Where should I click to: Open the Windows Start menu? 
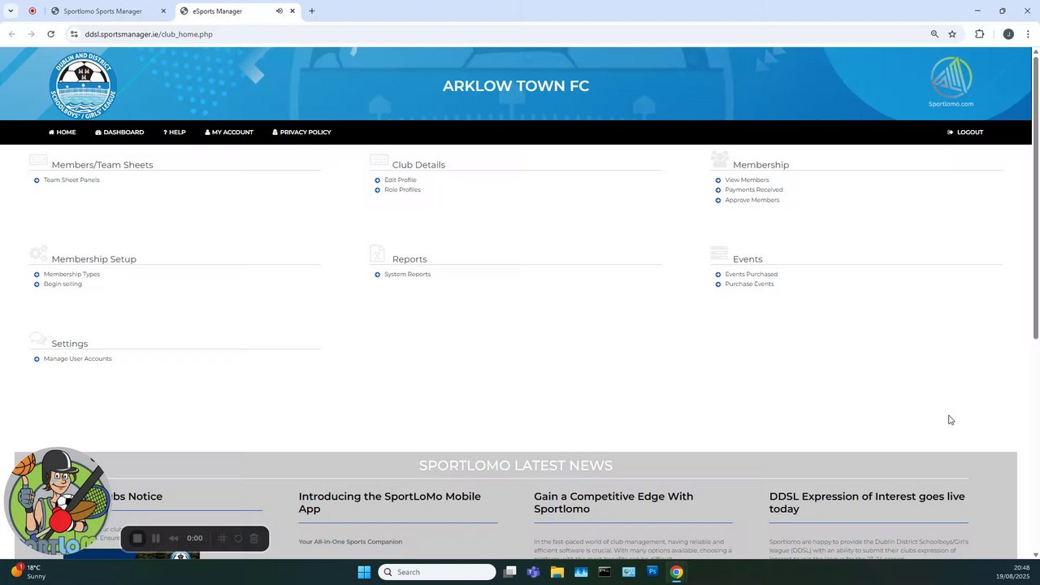point(364,572)
